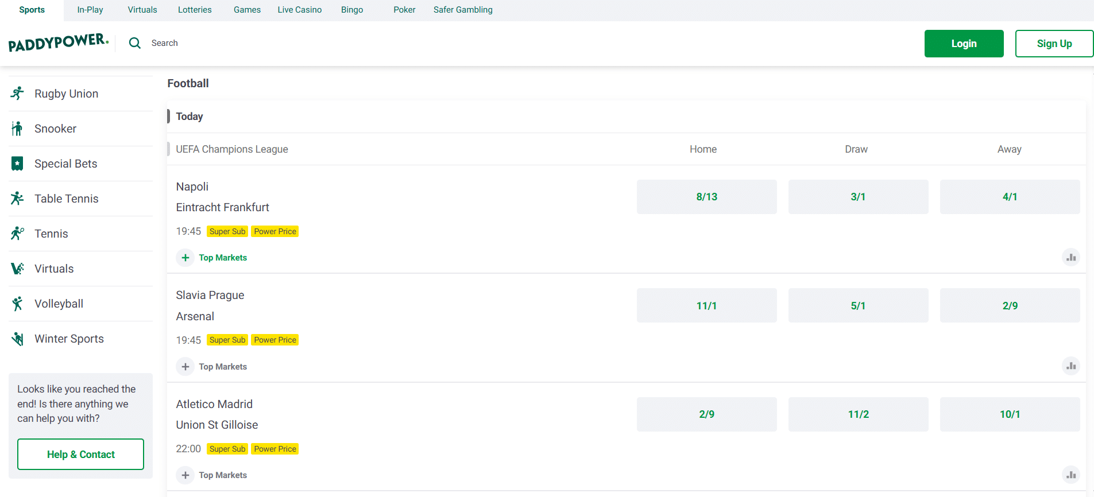Image resolution: width=1094 pixels, height=497 pixels.
Task: Click the Snooker player icon
Action: pos(17,129)
